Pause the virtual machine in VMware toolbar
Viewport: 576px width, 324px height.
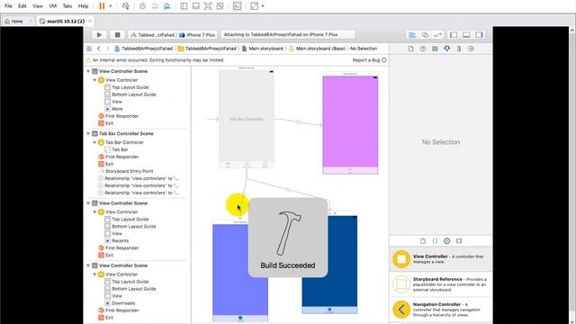102,6
